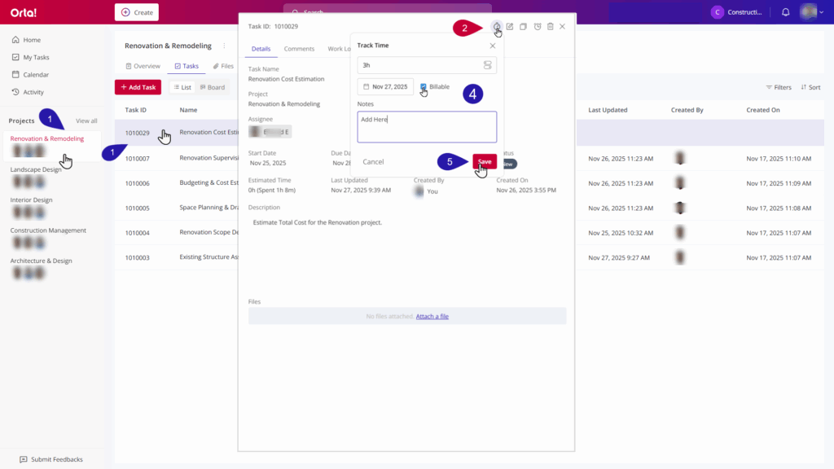The width and height of the screenshot is (834, 469).
Task: Click the duration format toggle icon in 3h field
Action: [487, 65]
